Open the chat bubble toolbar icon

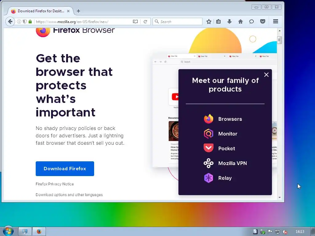coord(251,22)
